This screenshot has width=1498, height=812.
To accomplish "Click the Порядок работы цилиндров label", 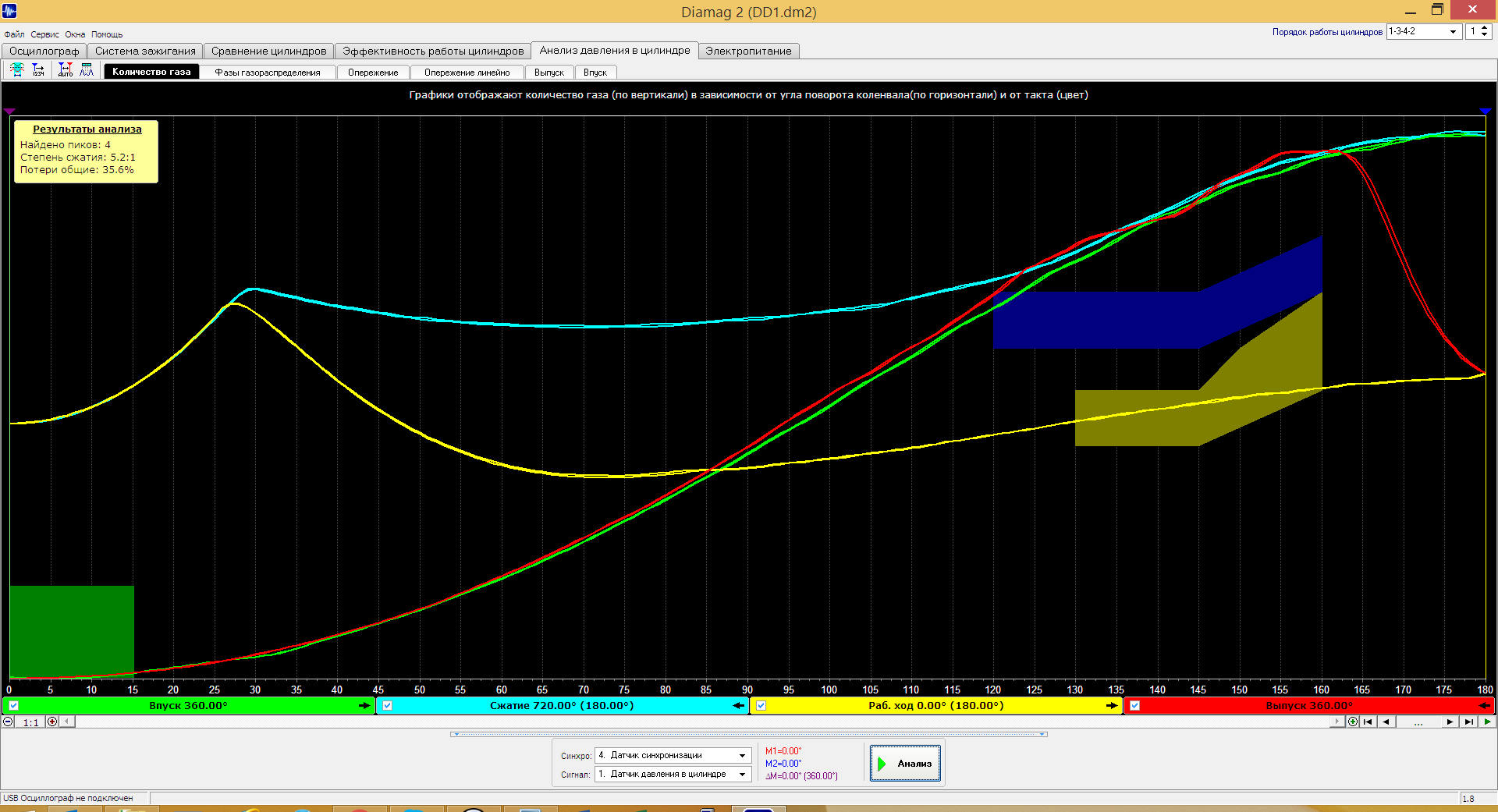I will (x=1327, y=32).
